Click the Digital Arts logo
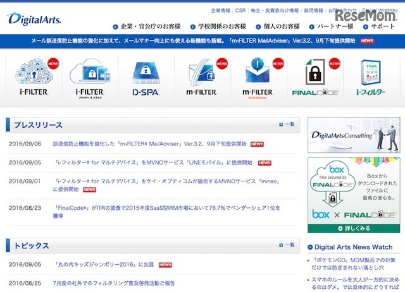Viewport: 405px width, 292px height. click(x=34, y=19)
